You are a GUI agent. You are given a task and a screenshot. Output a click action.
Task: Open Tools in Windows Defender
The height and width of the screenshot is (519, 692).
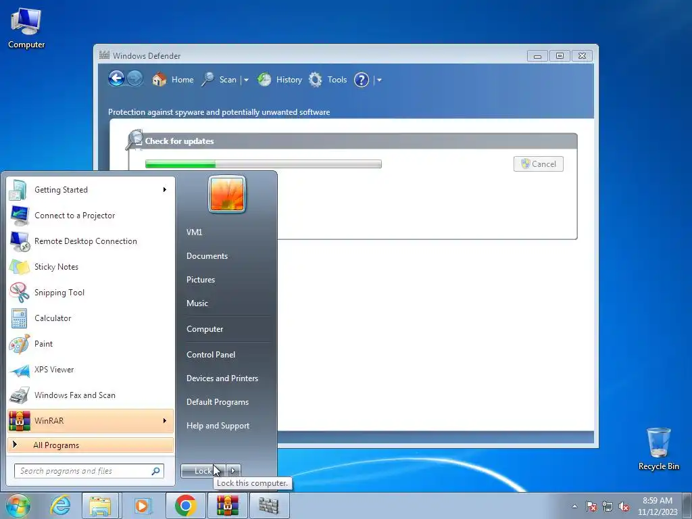[x=328, y=80]
